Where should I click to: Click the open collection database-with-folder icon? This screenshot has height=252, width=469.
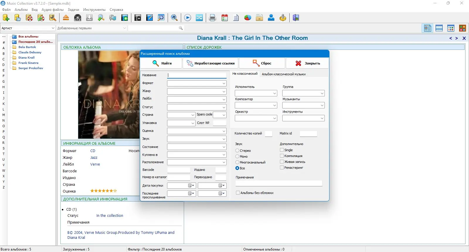pyautogui.click(x=18, y=18)
